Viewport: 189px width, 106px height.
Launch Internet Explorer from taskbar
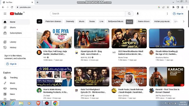pos(12,103)
